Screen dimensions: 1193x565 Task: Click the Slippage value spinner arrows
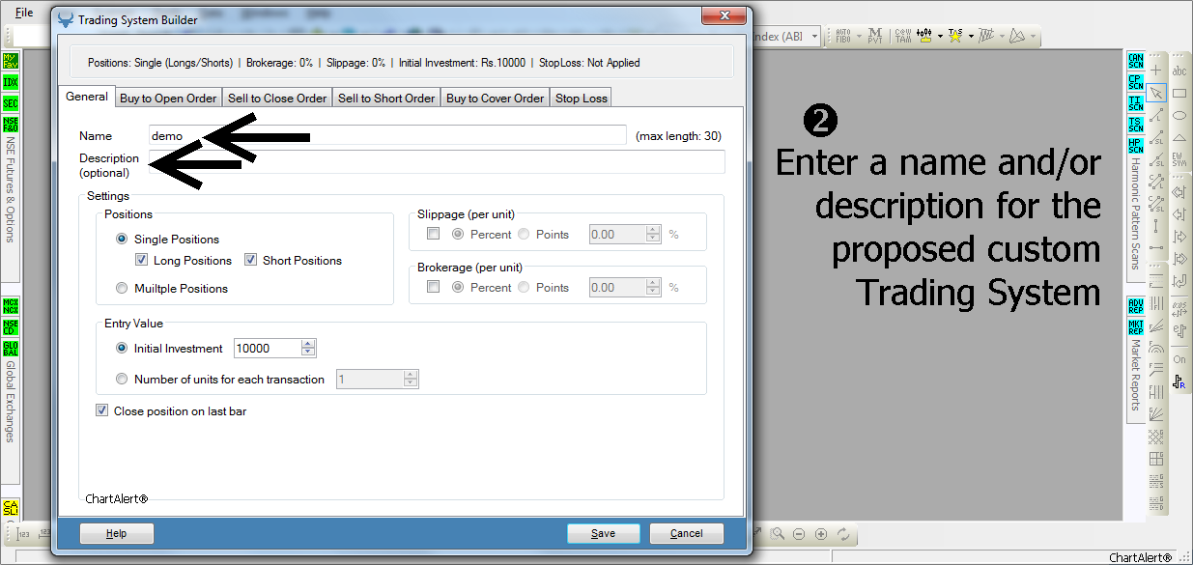(x=653, y=234)
